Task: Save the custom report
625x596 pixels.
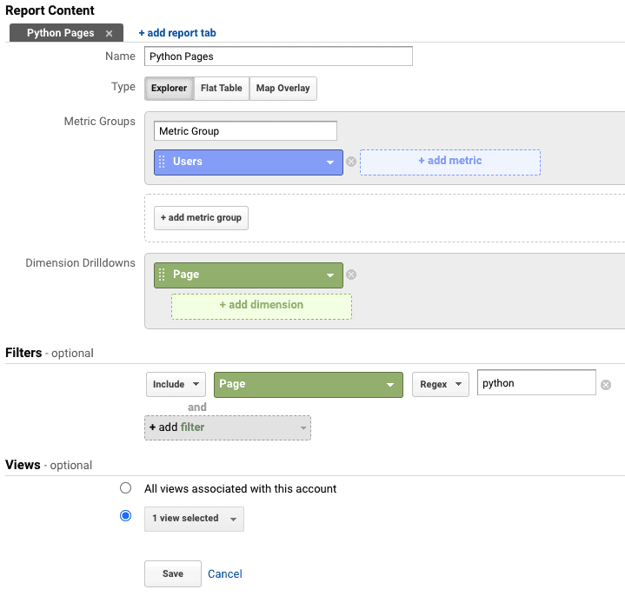Action: (173, 573)
